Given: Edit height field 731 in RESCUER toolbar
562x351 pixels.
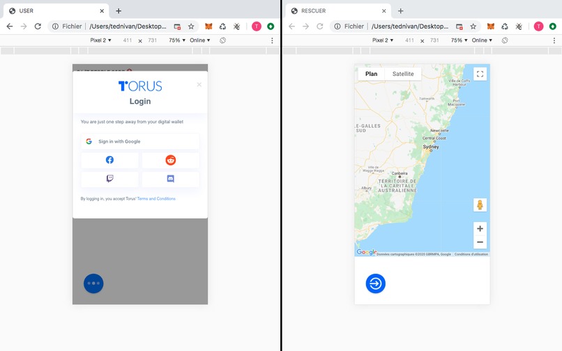Looking at the screenshot, I should (434, 40).
